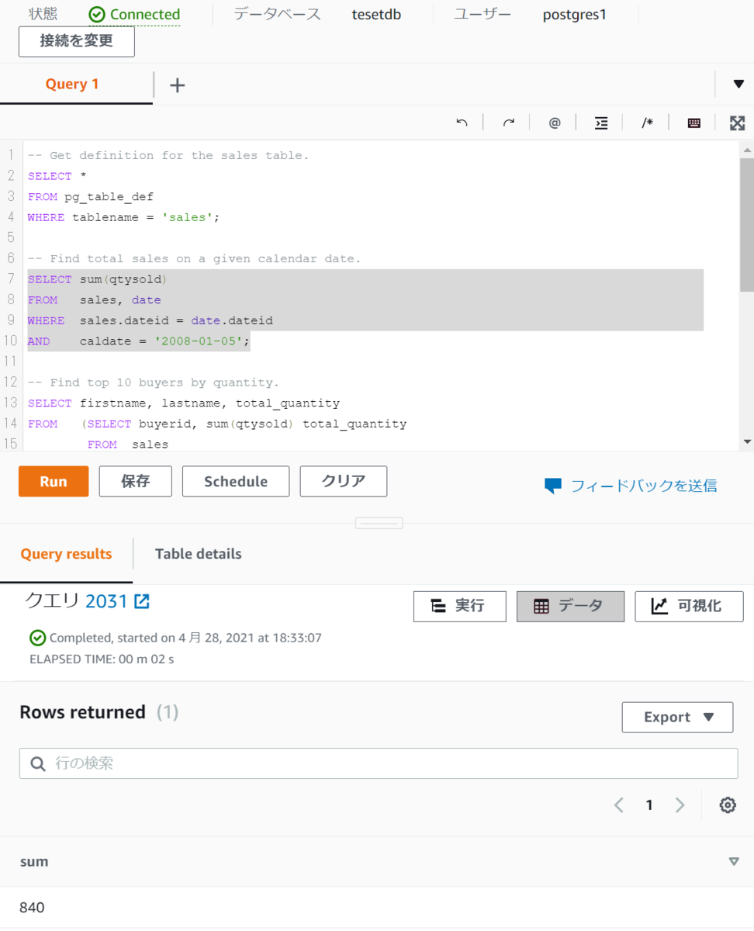Click the result cell 840

point(33,908)
